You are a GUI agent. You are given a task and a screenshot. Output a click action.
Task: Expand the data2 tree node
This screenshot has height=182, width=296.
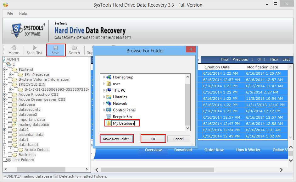(4, 130)
